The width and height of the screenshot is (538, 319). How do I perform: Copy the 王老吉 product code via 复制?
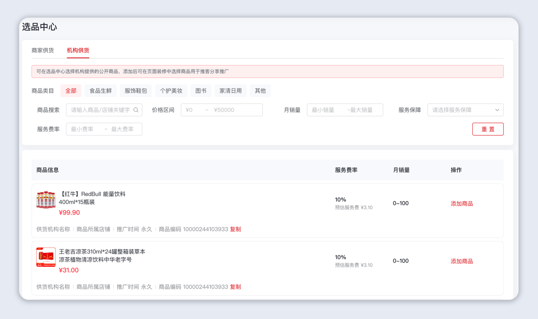pos(236,287)
